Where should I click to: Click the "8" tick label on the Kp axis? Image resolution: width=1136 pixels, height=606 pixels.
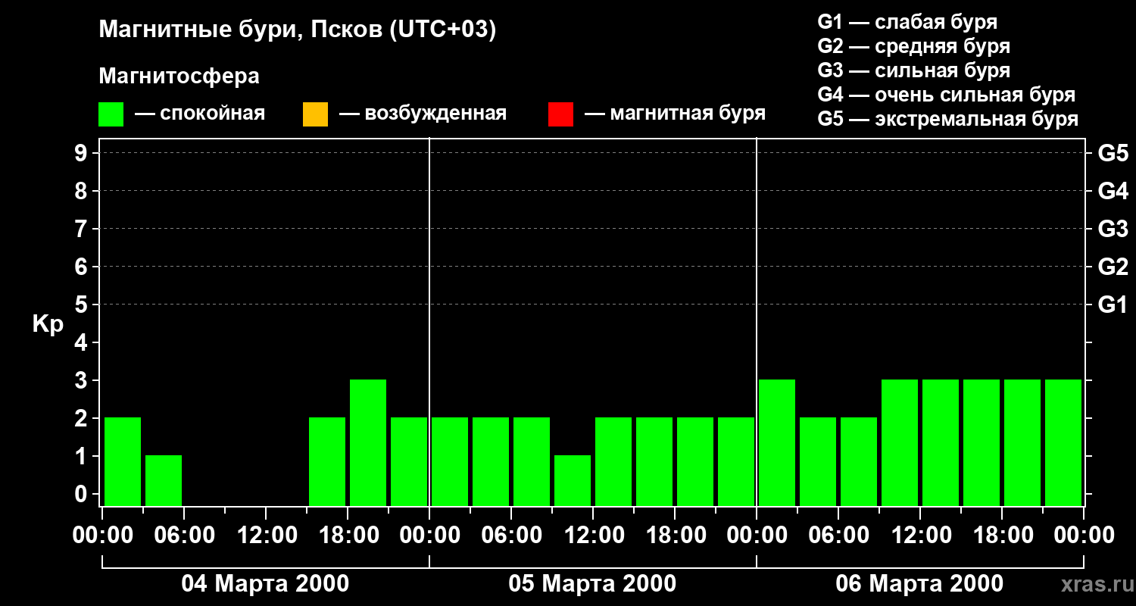coord(83,191)
